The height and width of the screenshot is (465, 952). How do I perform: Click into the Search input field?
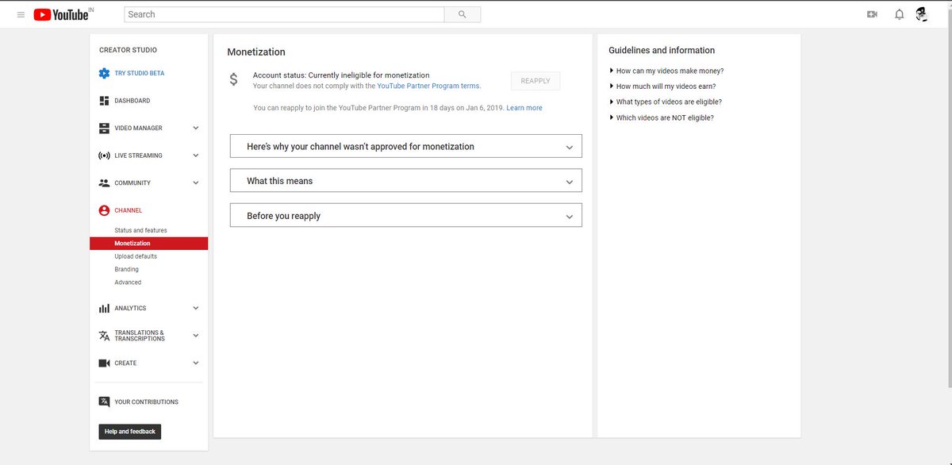click(x=284, y=14)
